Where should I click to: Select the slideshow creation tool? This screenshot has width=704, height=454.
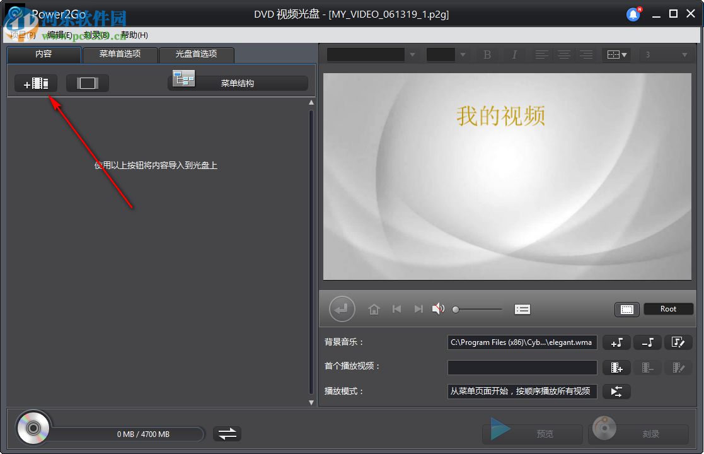tap(87, 83)
